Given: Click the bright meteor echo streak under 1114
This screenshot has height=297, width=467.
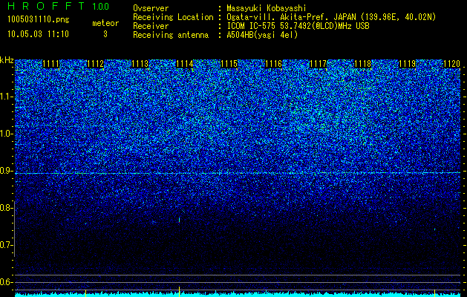Looking at the screenshot, I should [179, 220].
